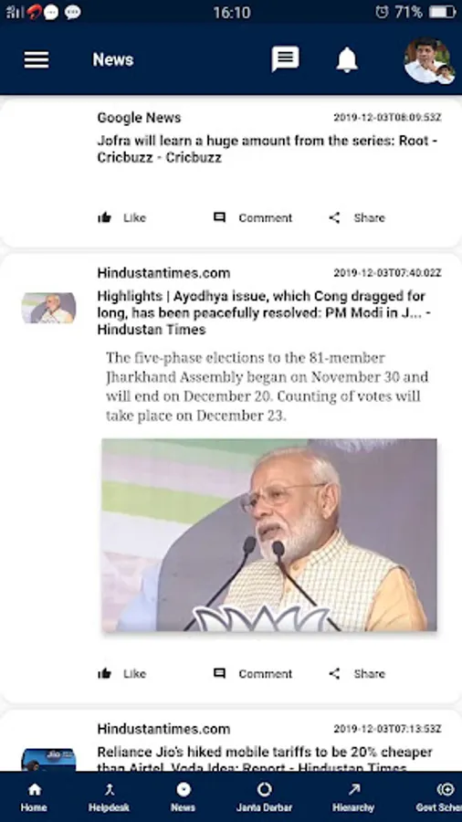
Task: Open the Janta Darbar tab
Action: pos(264,797)
